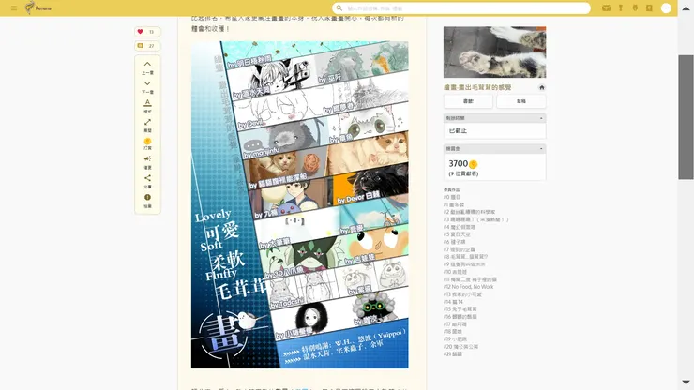The image size is (694, 390).
Task: Open entry #18 in works list
Action: click(452, 332)
